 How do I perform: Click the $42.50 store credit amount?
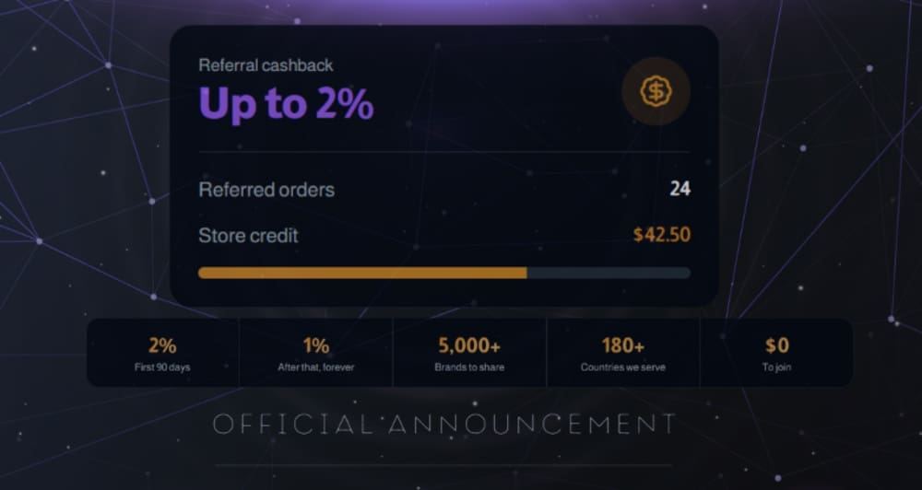[x=661, y=235]
